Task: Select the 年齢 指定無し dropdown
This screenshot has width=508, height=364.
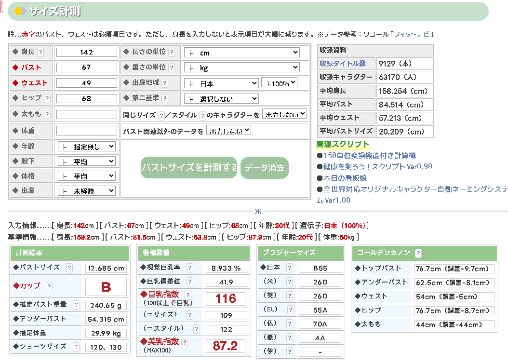Action: point(87,147)
